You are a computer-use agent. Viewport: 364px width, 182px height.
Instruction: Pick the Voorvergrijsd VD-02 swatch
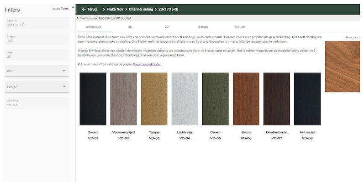click(123, 99)
